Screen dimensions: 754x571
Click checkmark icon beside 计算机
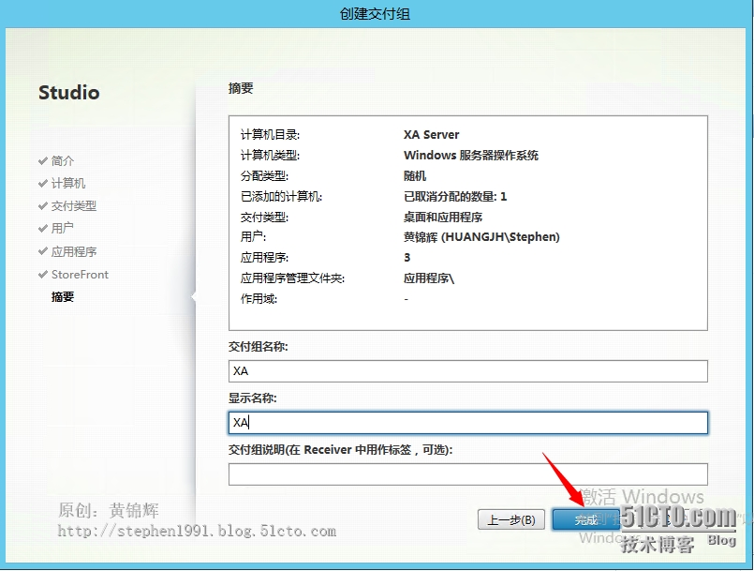coord(43,184)
